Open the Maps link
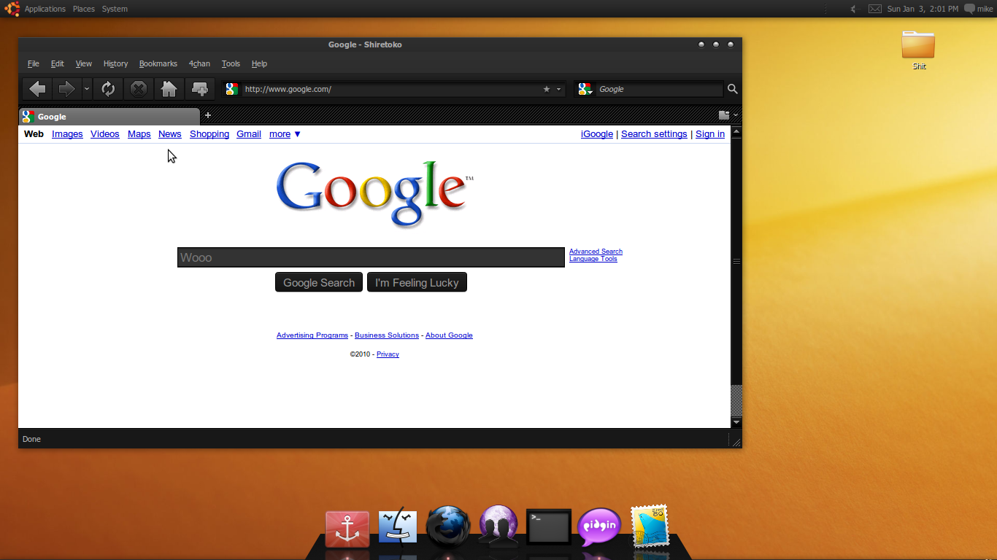Screen dimensions: 997x560 139,134
